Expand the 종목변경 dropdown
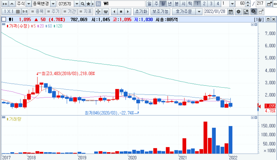This screenshot has height=160, width=277. pos(53,4)
